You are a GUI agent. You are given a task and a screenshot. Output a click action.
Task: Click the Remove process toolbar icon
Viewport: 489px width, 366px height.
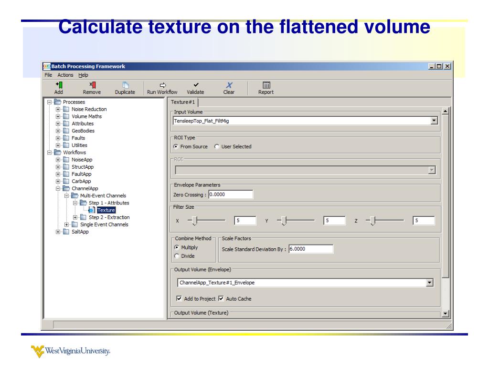(92, 85)
